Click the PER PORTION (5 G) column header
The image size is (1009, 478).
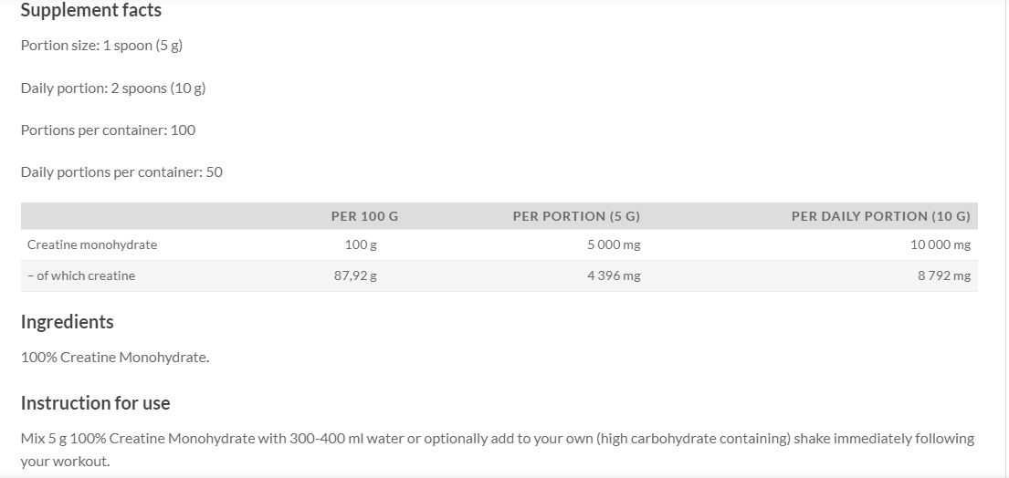pyautogui.click(x=576, y=216)
